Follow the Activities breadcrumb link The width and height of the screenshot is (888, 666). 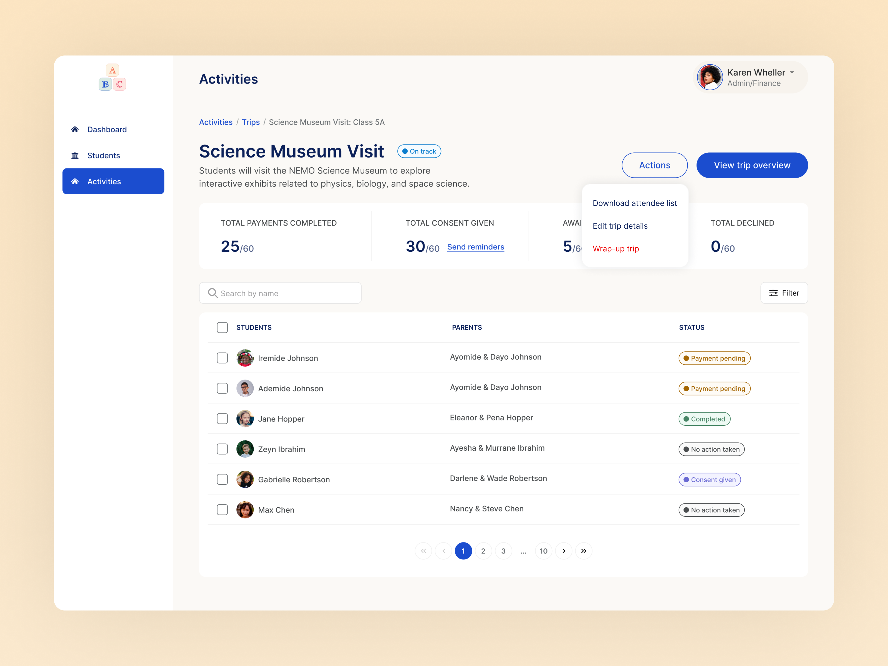point(216,122)
